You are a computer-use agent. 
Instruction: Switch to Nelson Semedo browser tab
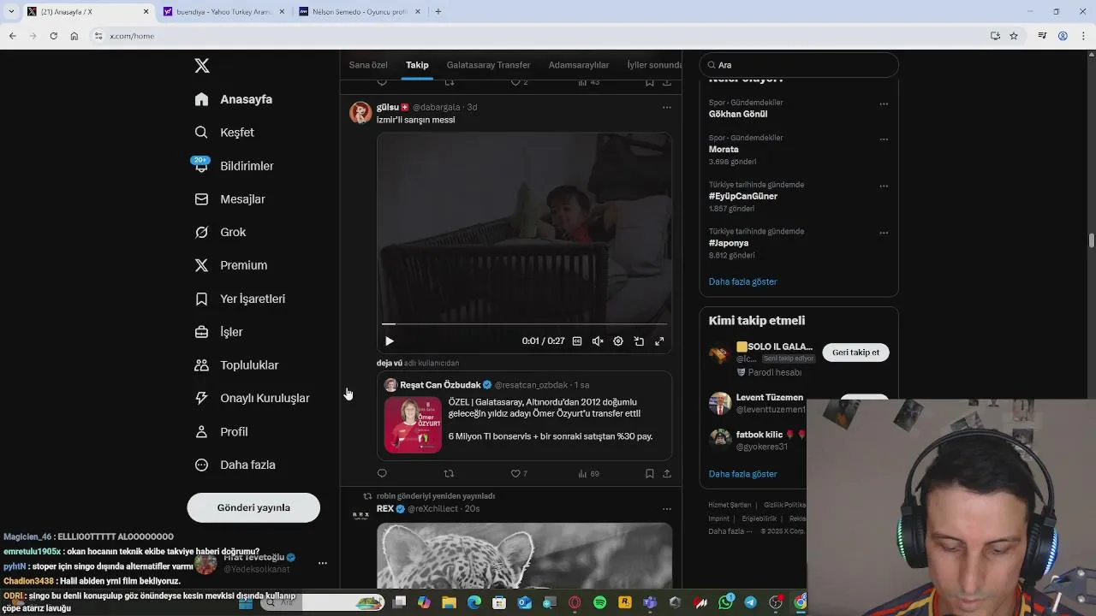coord(360,12)
